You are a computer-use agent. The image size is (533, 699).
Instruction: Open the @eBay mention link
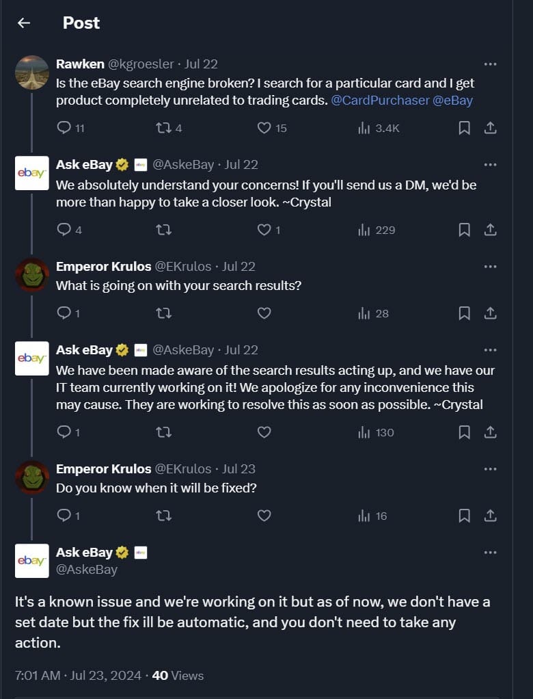(453, 101)
